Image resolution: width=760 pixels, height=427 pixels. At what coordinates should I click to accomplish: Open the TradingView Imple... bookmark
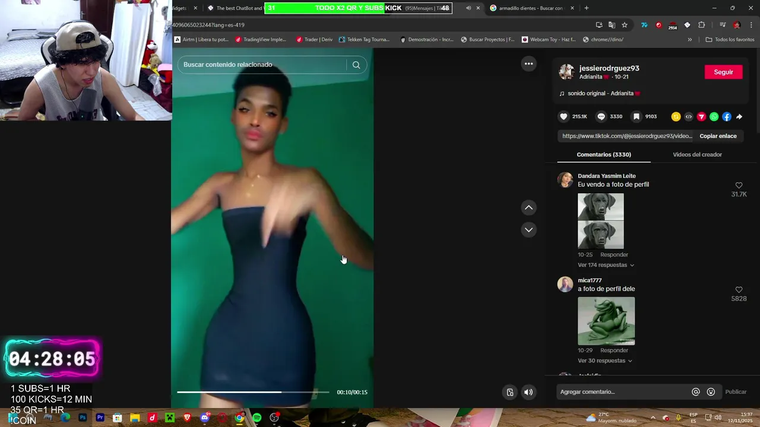point(261,40)
